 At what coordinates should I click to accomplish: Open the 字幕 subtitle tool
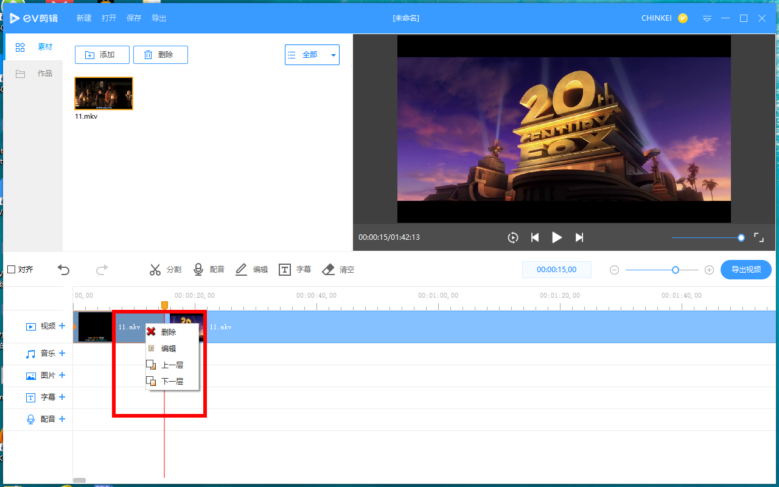pyautogui.click(x=295, y=269)
